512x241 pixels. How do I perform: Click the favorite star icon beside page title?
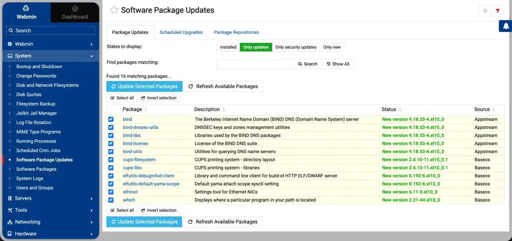[x=114, y=10]
